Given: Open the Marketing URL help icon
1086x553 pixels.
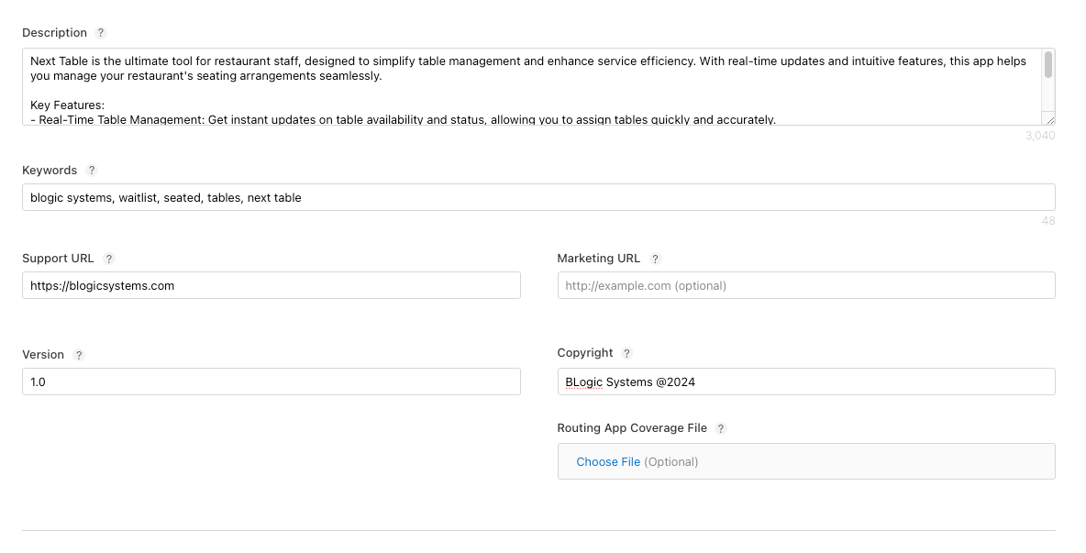Looking at the screenshot, I should coord(655,259).
